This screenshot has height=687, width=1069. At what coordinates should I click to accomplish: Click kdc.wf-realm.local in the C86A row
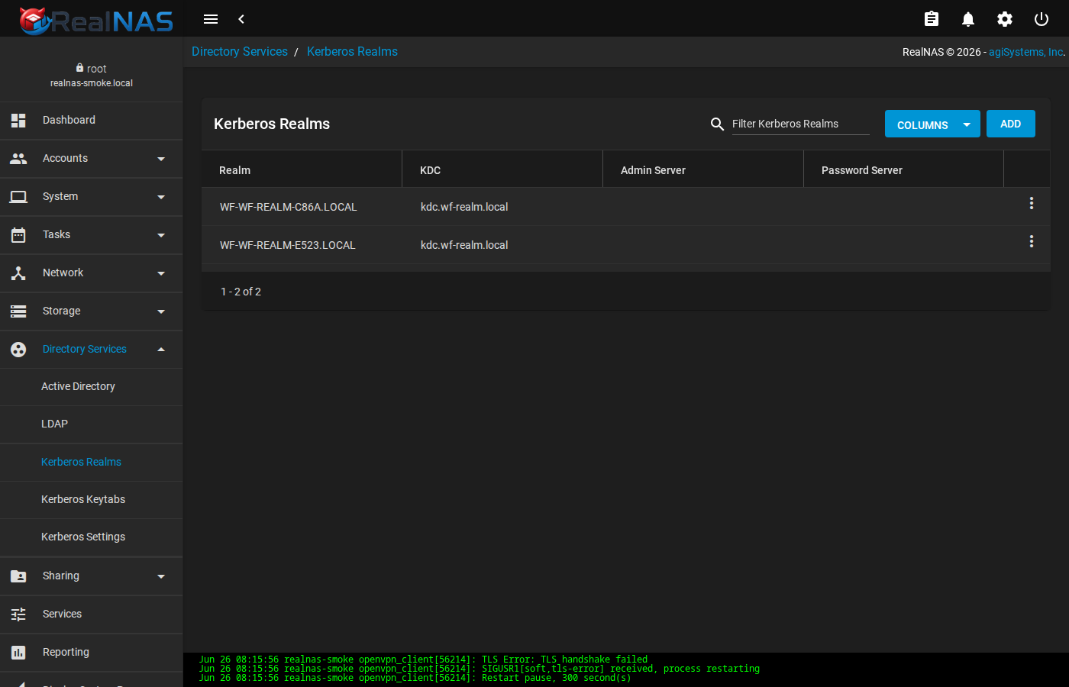(464, 207)
